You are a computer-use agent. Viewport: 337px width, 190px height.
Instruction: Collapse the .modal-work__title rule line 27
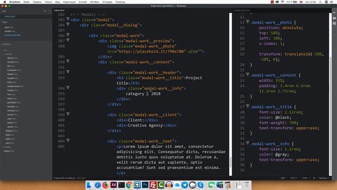247,106
